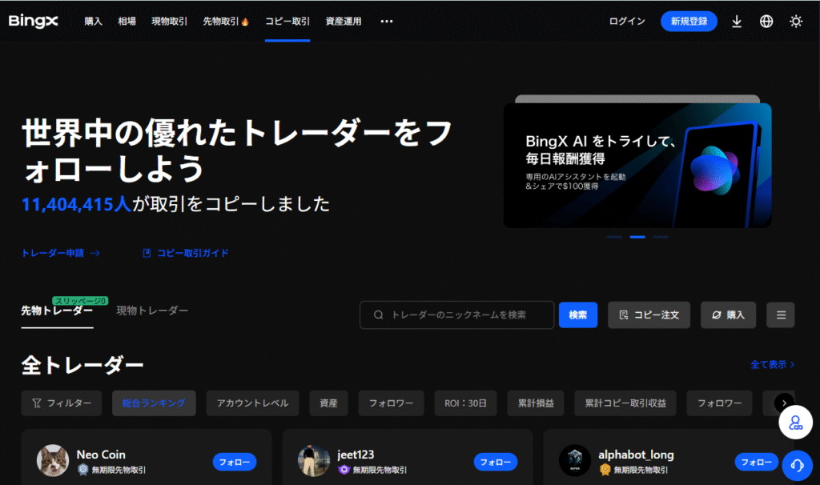Open the list view menu icon
Image resolution: width=820 pixels, height=485 pixels.
coord(780,315)
